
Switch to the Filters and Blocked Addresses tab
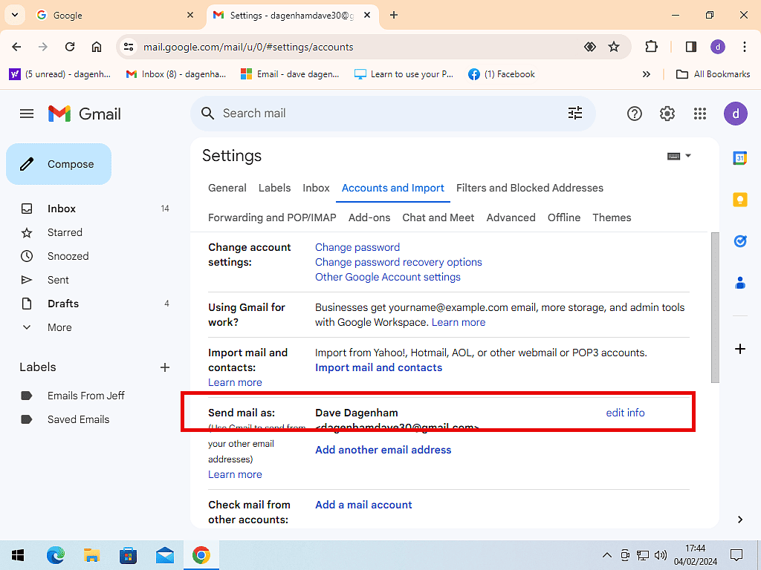click(529, 188)
